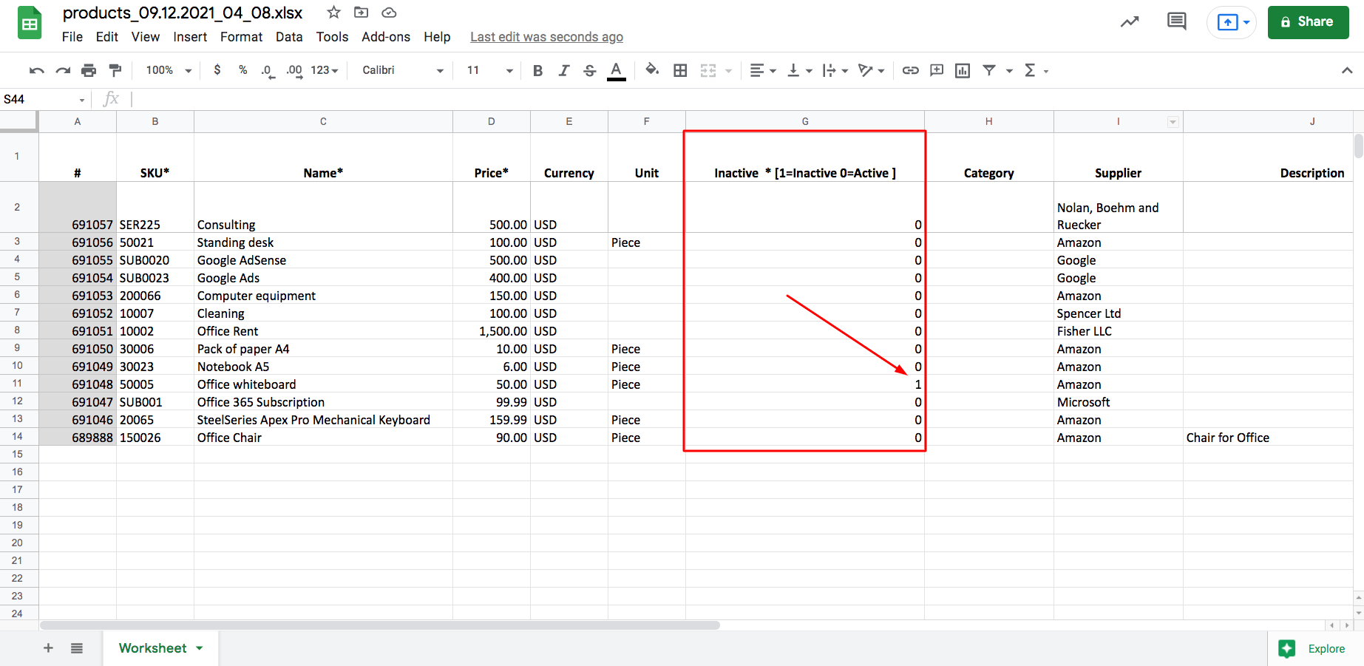Open vertical align options

click(x=799, y=70)
